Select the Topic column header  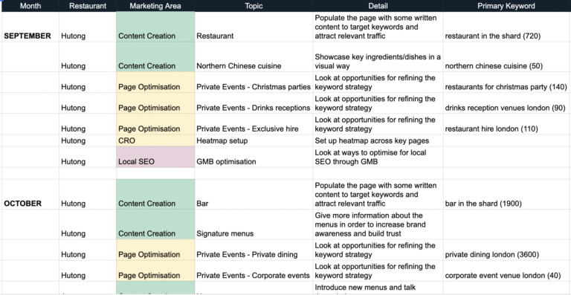(x=254, y=6)
